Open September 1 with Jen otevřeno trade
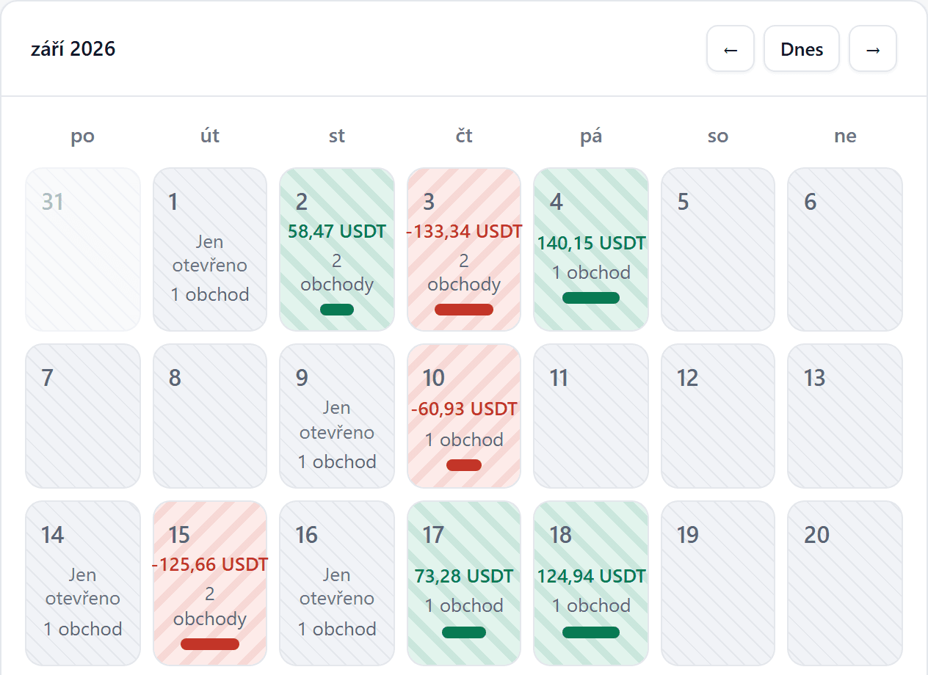Image resolution: width=928 pixels, height=675 pixels. click(210, 249)
